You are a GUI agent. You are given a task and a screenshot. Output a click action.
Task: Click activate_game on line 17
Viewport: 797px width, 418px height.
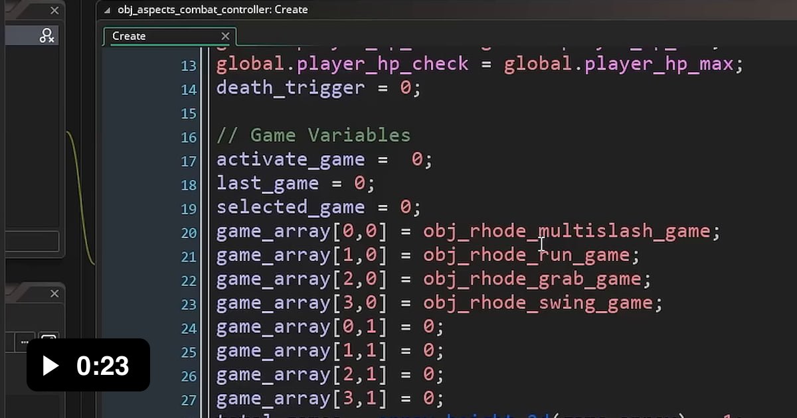(x=290, y=159)
